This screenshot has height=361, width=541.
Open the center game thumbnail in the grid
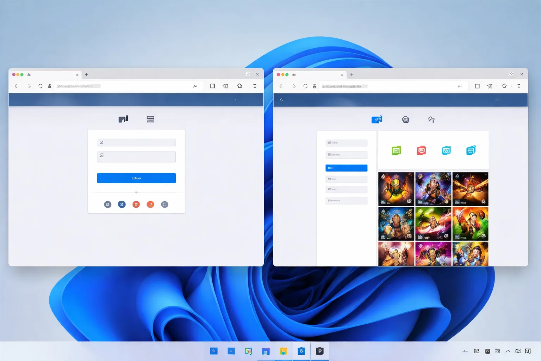(433, 224)
